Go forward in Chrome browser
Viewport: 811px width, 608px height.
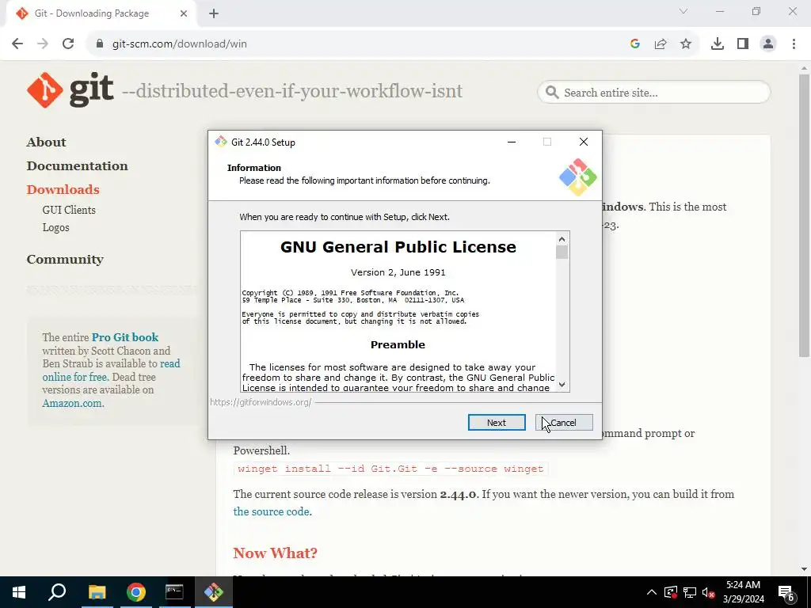tap(43, 44)
